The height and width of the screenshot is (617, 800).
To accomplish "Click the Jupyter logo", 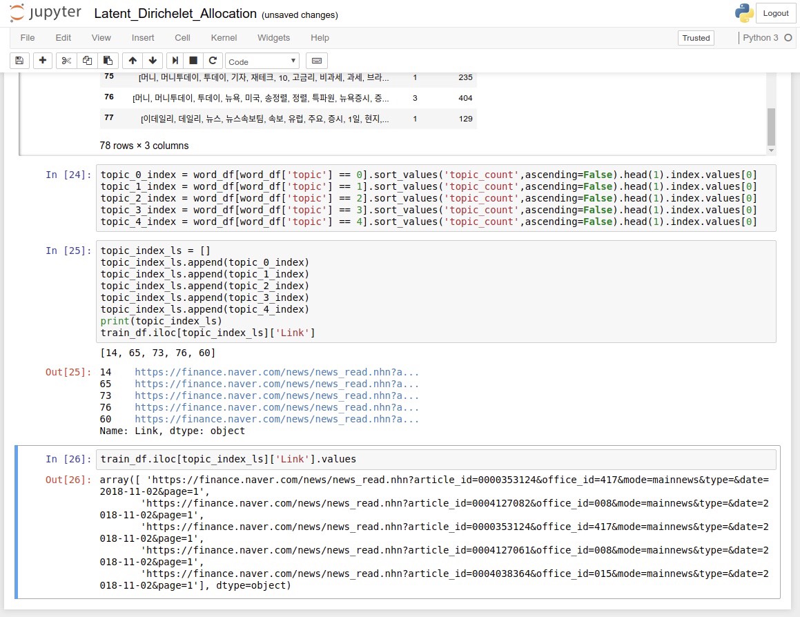I will pos(46,12).
